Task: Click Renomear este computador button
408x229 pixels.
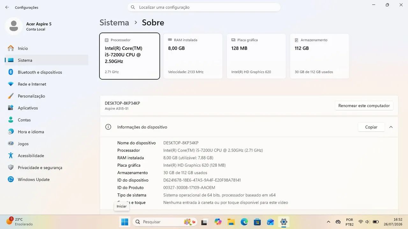Action: click(364, 106)
